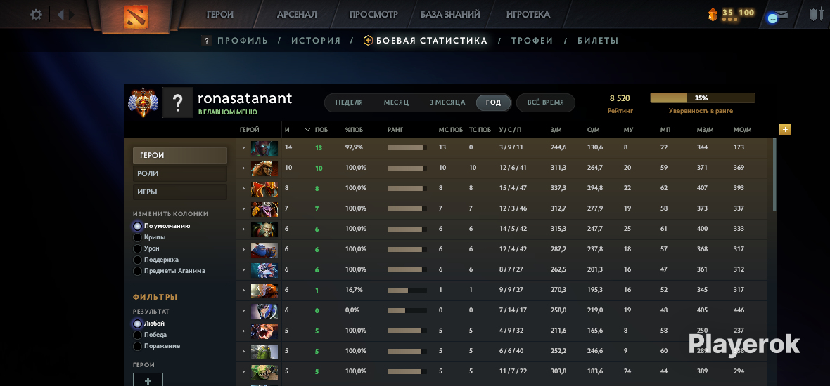The width and height of the screenshot is (830, 386).
Task: Select the Победа result filter
Action: [138, 335]
